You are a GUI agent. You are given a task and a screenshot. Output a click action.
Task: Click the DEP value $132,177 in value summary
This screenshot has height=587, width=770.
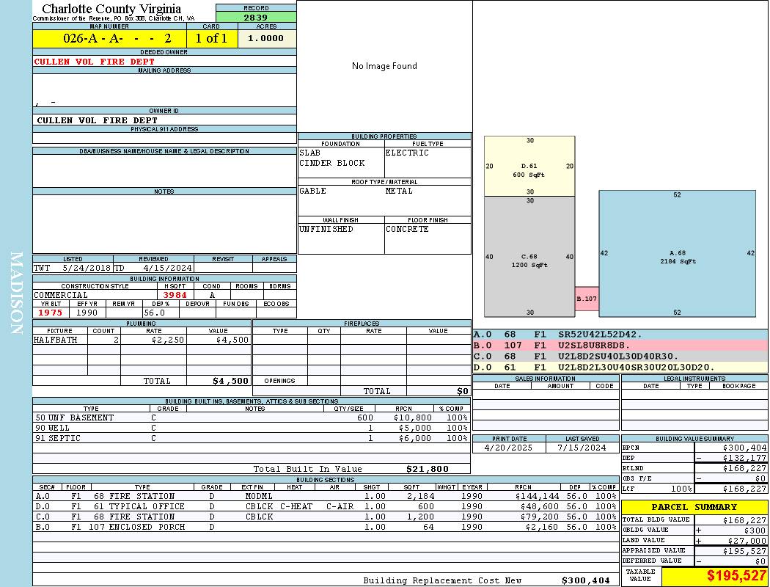click(x=744, y=458)
